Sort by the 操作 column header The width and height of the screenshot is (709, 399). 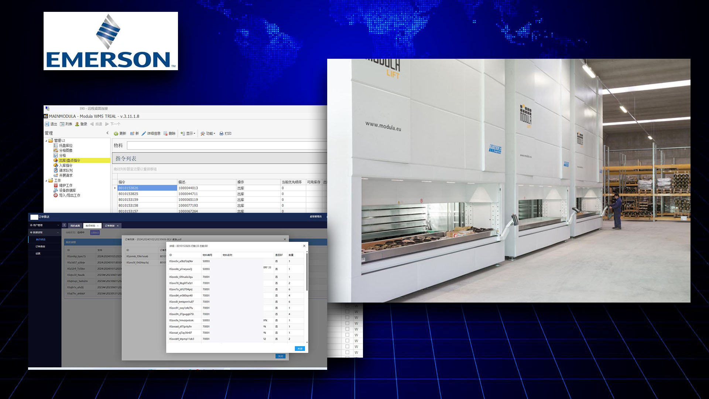pyautogui.click(x=258, y=182)
